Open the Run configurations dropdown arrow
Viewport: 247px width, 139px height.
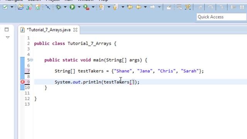click(79, 7)
